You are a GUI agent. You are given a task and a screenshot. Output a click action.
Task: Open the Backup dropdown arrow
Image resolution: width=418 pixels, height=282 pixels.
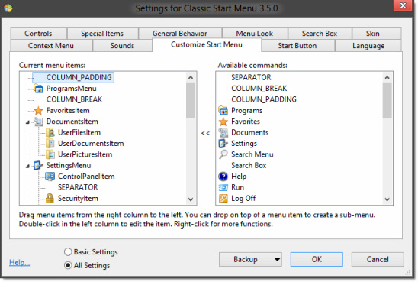[277, 259]
